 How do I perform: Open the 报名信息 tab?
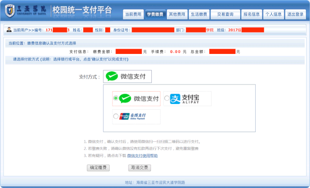251,14
